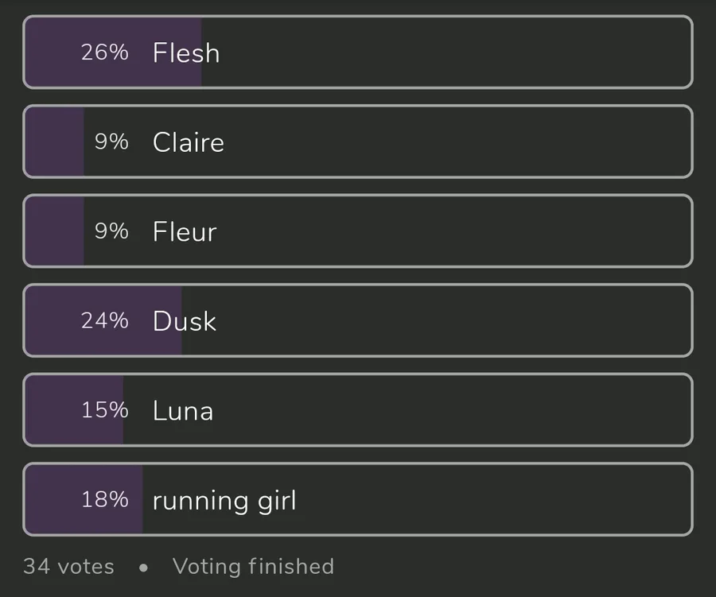Click the 18% label on running girl

(104, 499)
